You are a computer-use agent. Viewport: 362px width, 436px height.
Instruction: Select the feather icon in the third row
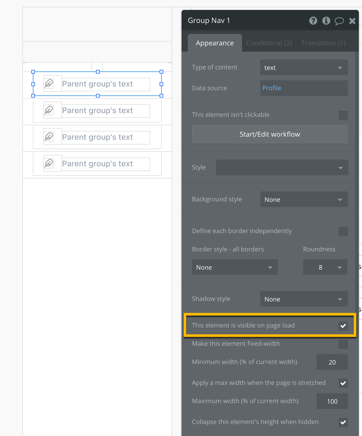click(49, 137)
